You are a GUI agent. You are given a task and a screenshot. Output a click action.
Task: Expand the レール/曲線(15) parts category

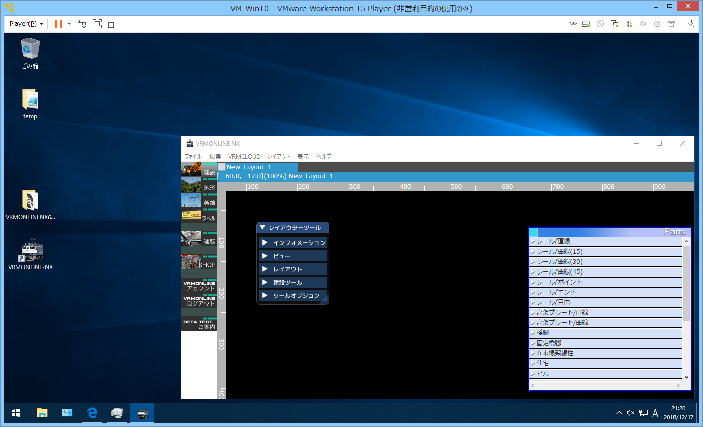click(x=605, y=252)
